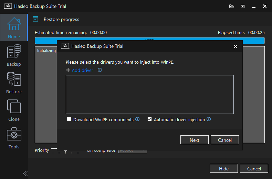Click the Restore progress header icon
Screen dimensions: 272x179
click(35, 19)
